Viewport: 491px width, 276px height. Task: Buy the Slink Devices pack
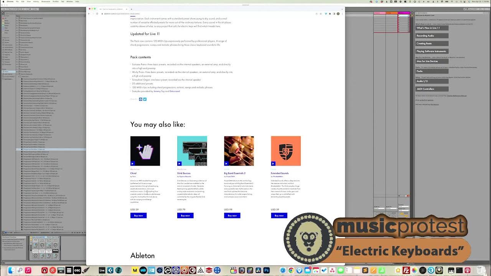(185, 215)
